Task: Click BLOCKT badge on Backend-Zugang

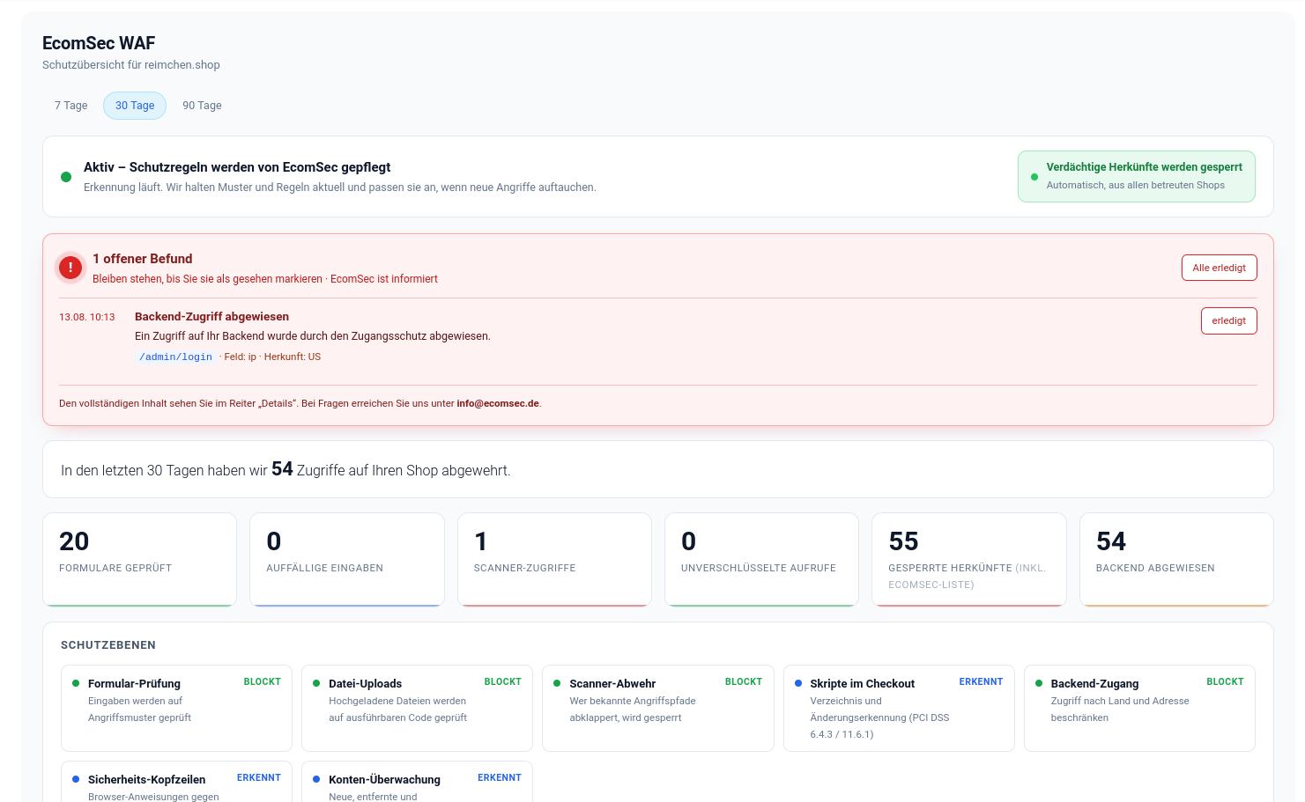Action: click(x=1225, y=682)
